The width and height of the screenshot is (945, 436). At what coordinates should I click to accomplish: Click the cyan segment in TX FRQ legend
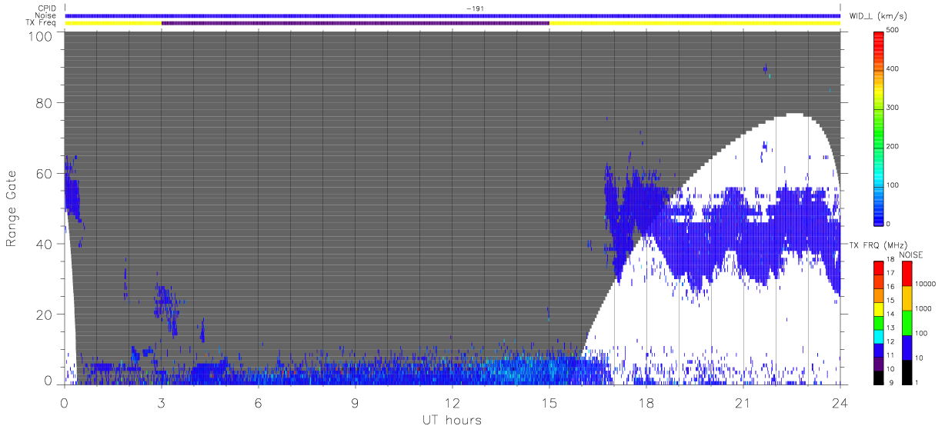[879, 337]
